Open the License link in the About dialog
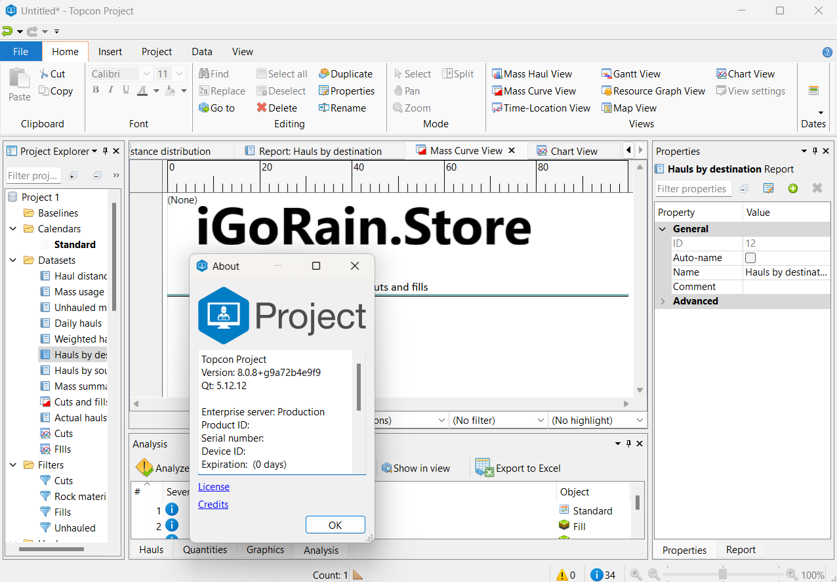Viewport: 837px width, 582px height. (x=213, y=486)
